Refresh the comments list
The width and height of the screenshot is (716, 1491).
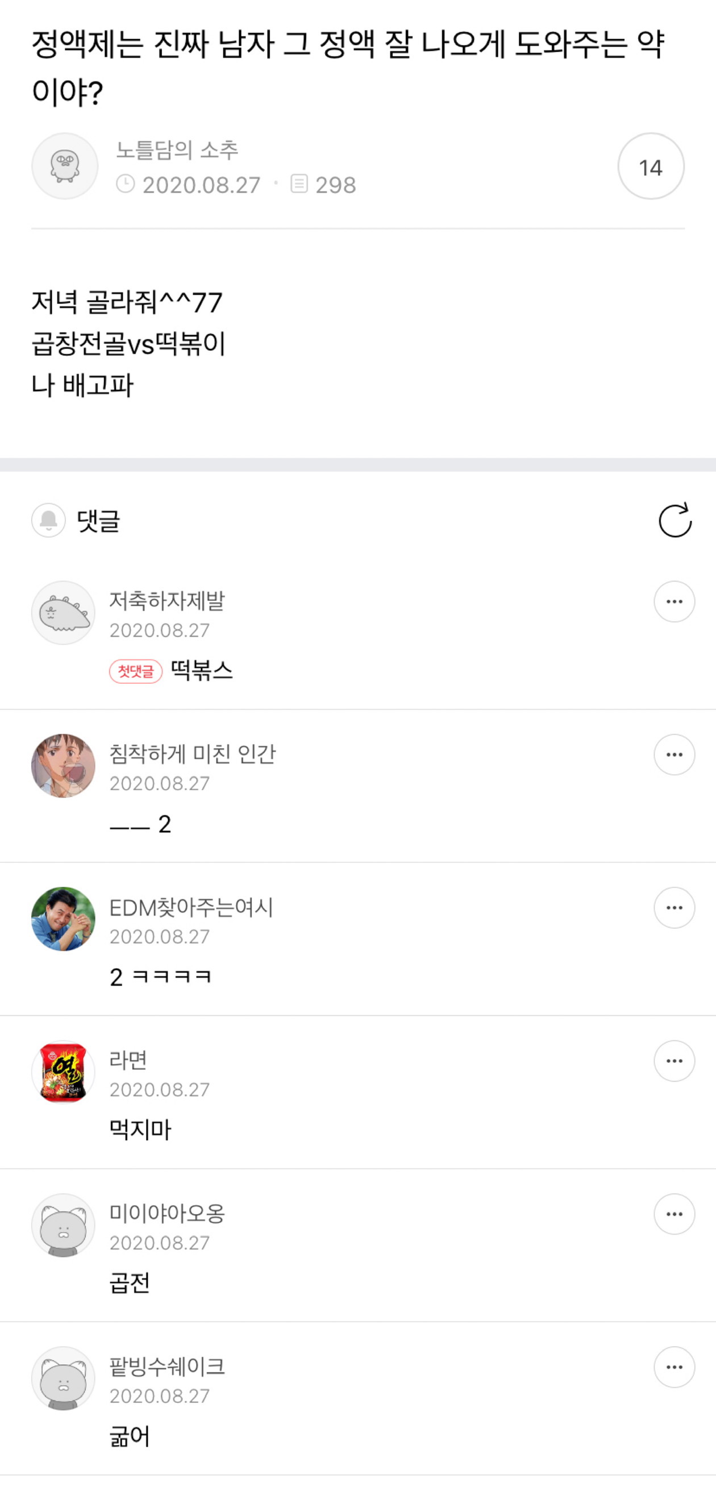coord(675,520)
